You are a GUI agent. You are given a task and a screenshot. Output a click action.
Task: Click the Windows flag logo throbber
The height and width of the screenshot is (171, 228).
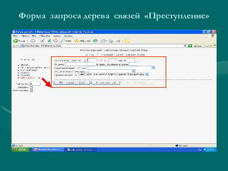pos(213,36)
